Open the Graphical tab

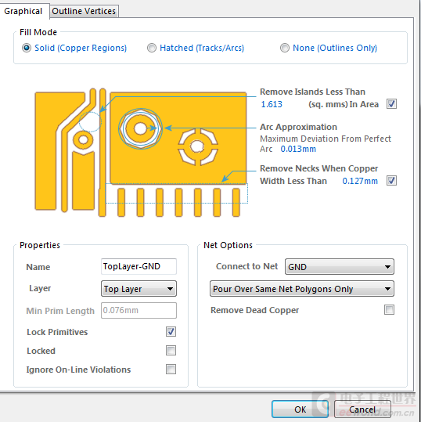(23, 11)
